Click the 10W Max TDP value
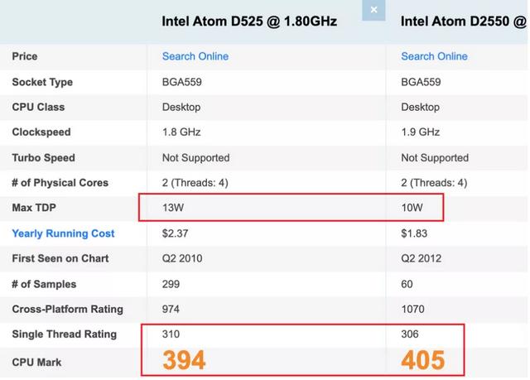This screenshot has height=380, width=530. (x=412, y=208)
